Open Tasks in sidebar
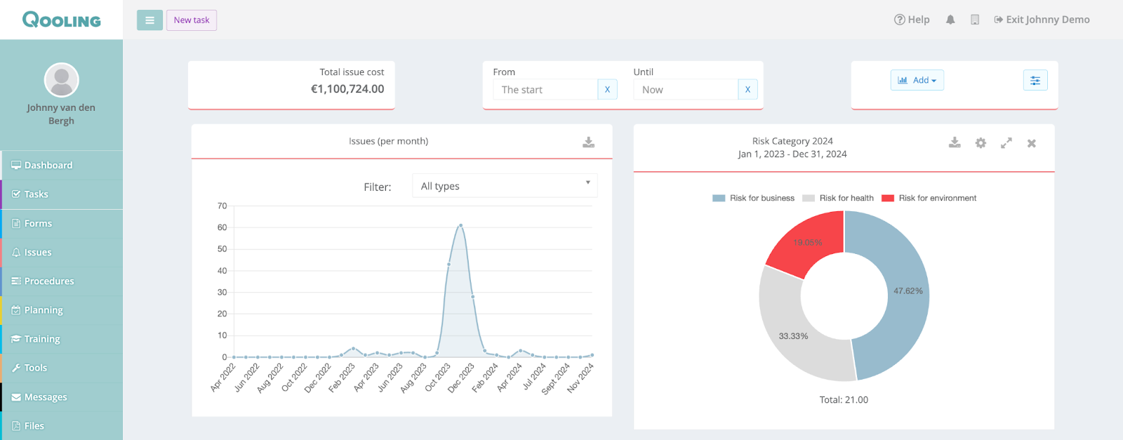 point(62,194)
